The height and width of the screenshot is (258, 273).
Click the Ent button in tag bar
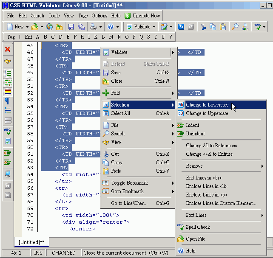click(28, 37)
